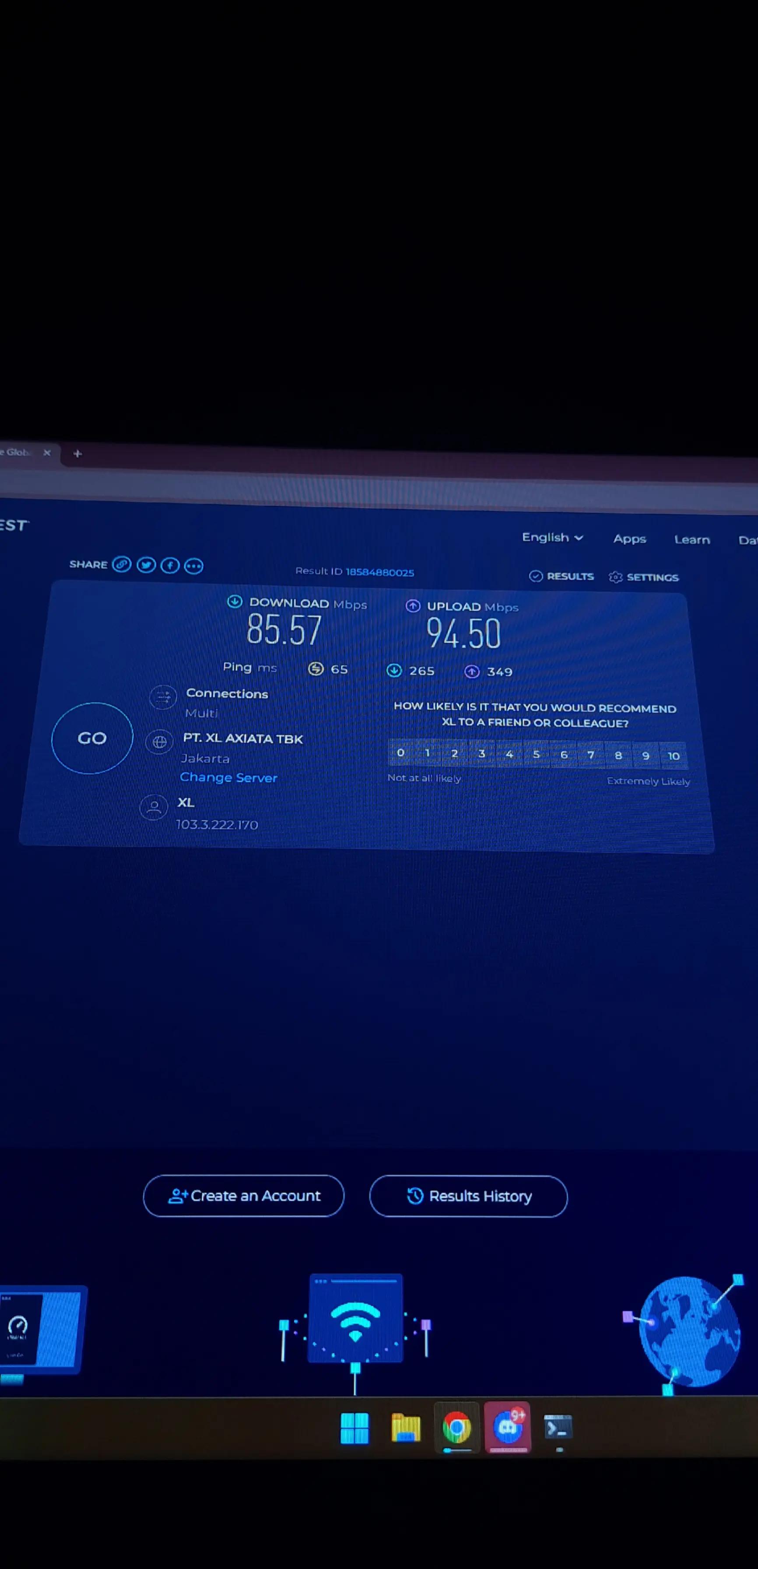Share result on Facebook

(170, 565)
